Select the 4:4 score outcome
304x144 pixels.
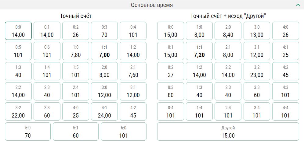(285, 111)
